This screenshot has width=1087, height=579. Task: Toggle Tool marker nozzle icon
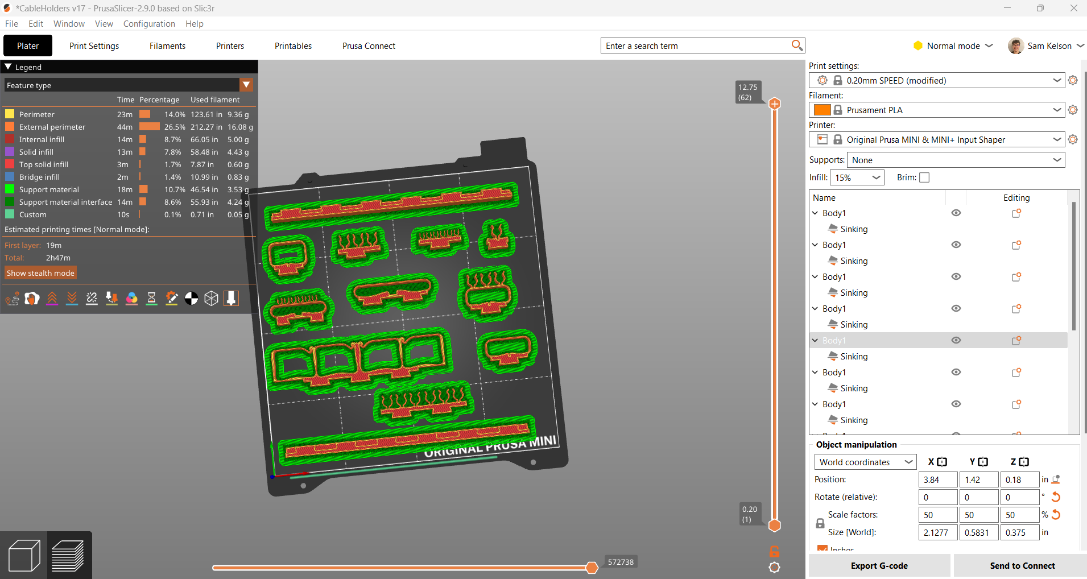[232, 299]
